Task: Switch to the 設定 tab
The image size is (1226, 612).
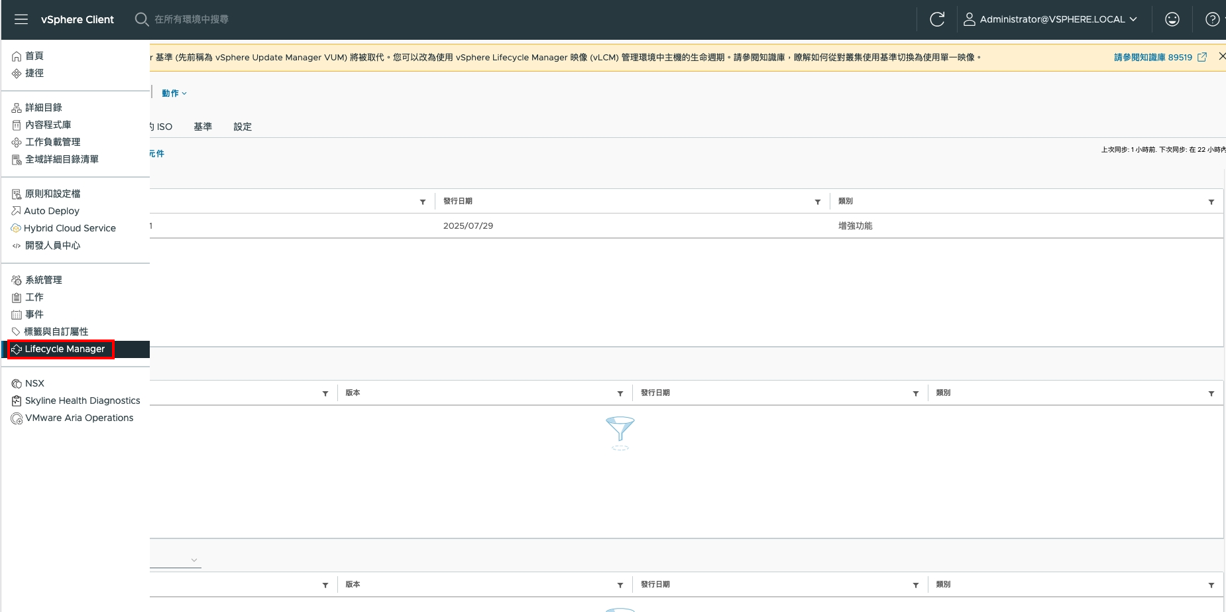Action: click(x=243, y=127)
